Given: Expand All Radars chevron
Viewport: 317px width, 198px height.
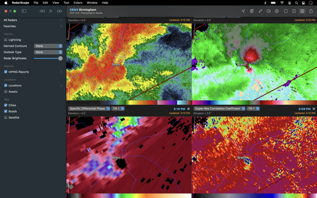Looking at the screenshot, I should pos(61,20).
